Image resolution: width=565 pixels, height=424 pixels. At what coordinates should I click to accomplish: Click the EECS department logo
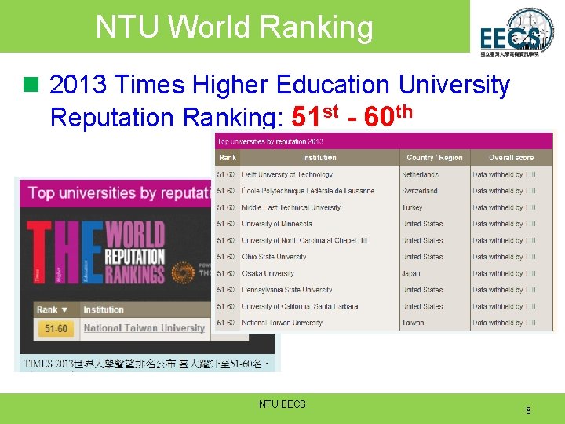pos(517,31)
